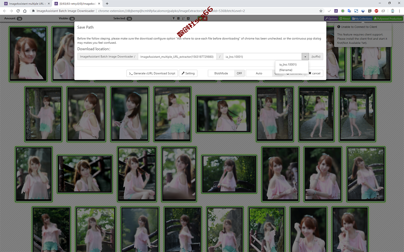Click Generate cURL Download Script button
The height and width of the screenshot is (252, 404).
[152, 73]
